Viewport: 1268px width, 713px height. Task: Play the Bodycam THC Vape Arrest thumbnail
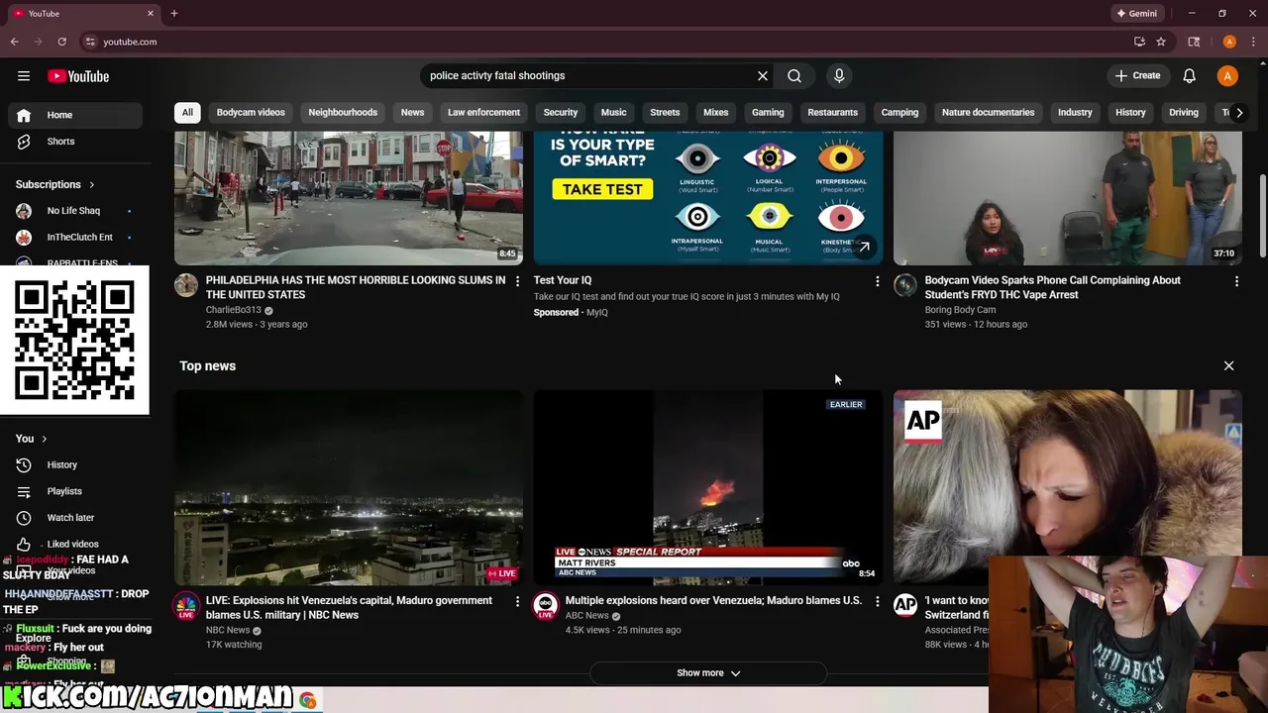click(1068, 198)
